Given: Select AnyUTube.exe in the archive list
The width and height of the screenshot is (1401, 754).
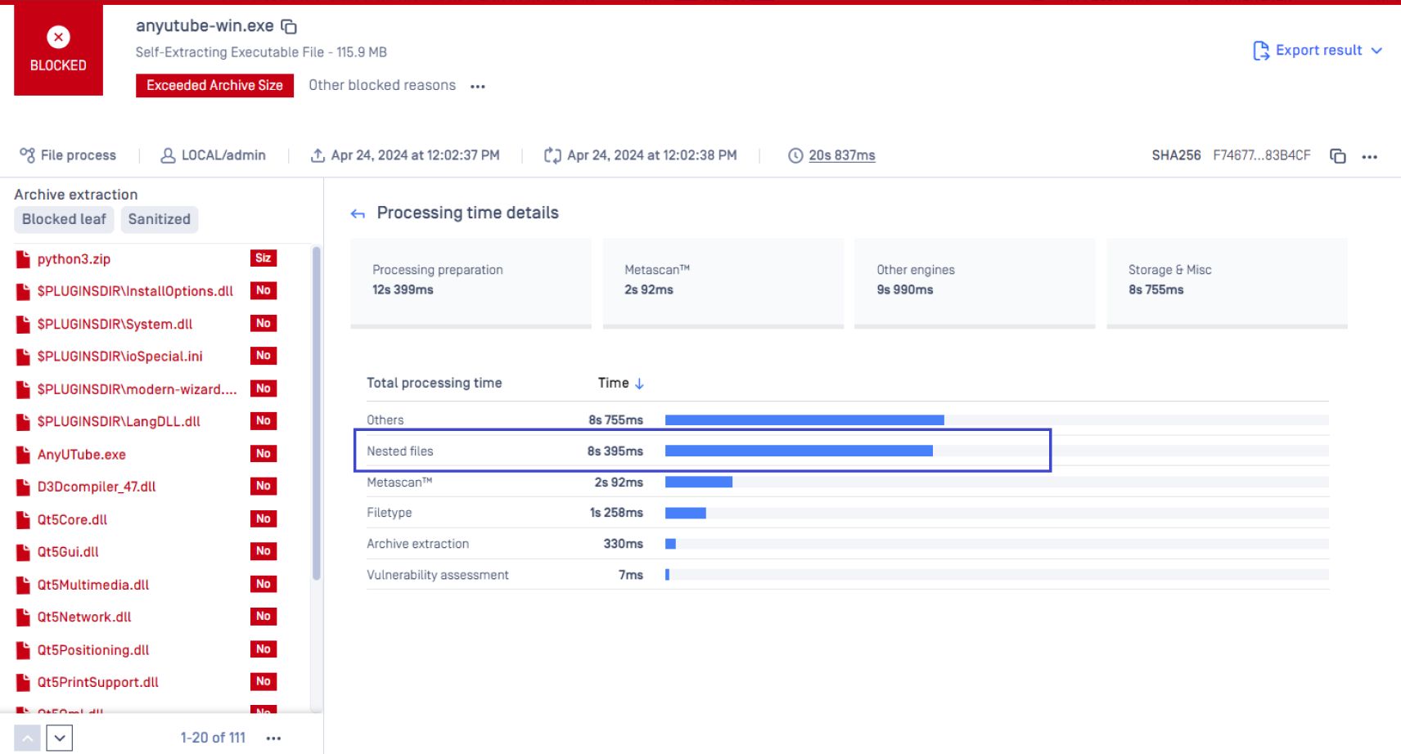Looking at the screenshot, I should pyautogui.click(x=81, y=455).
